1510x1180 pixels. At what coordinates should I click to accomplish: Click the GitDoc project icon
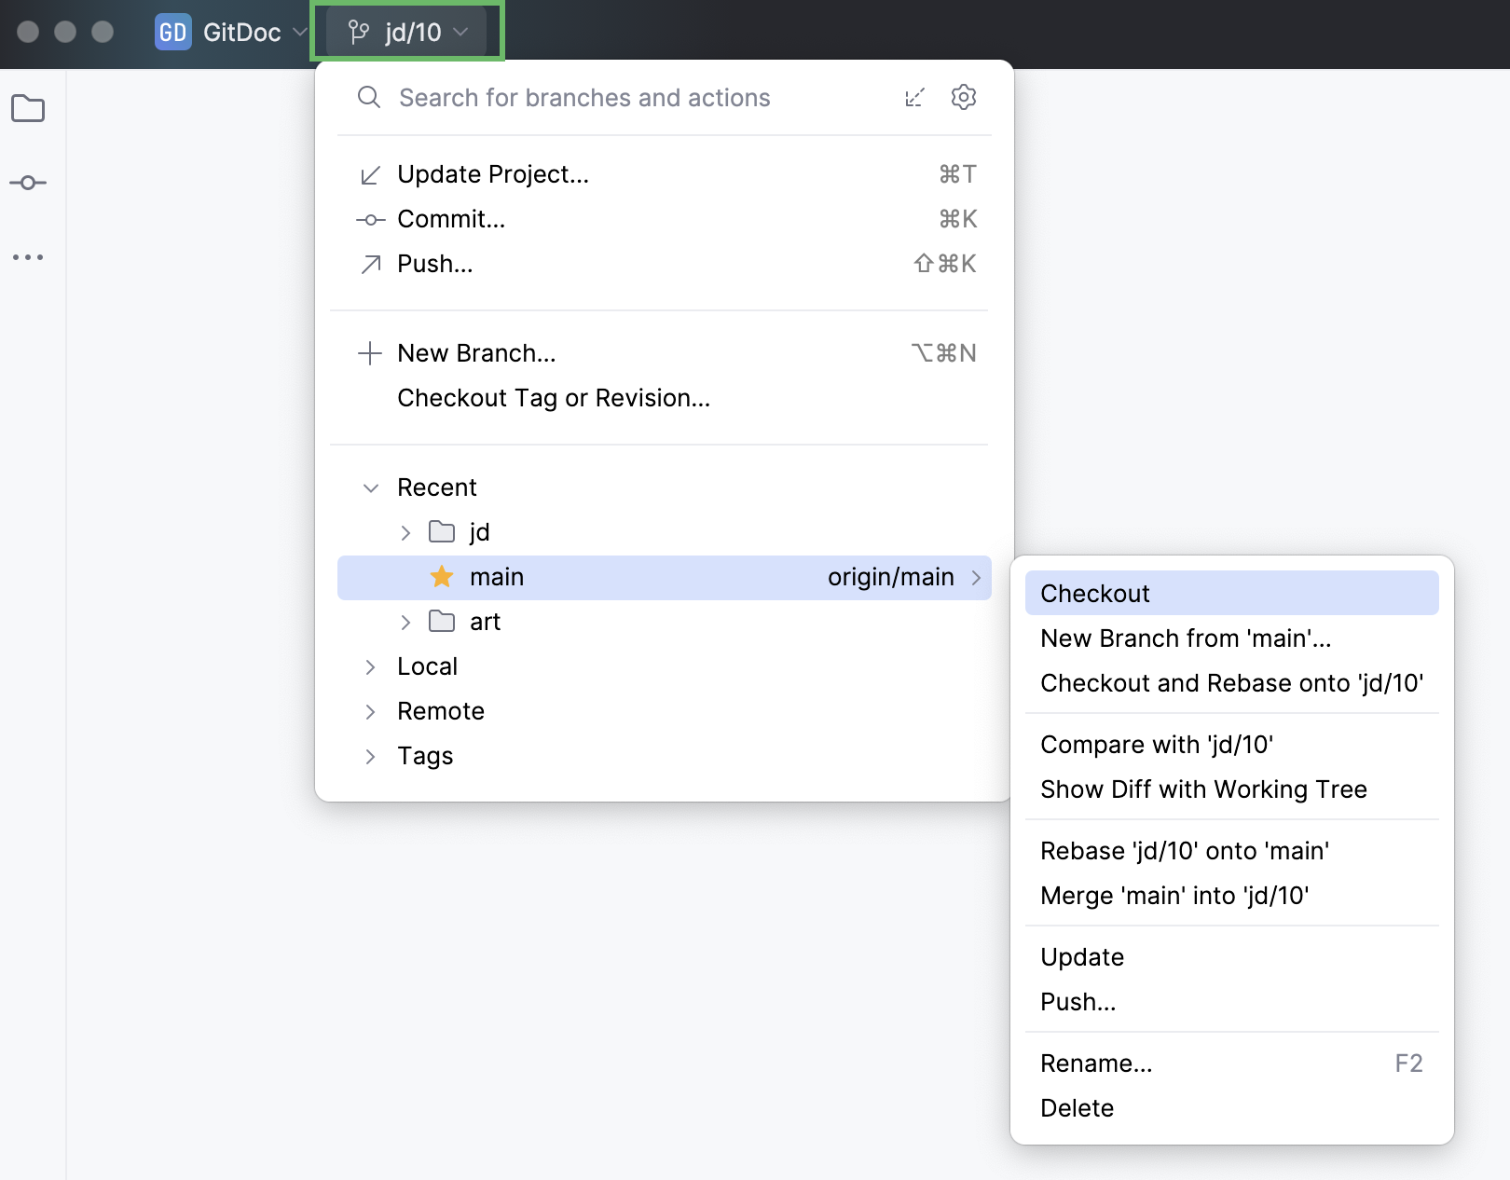point(172,32)
